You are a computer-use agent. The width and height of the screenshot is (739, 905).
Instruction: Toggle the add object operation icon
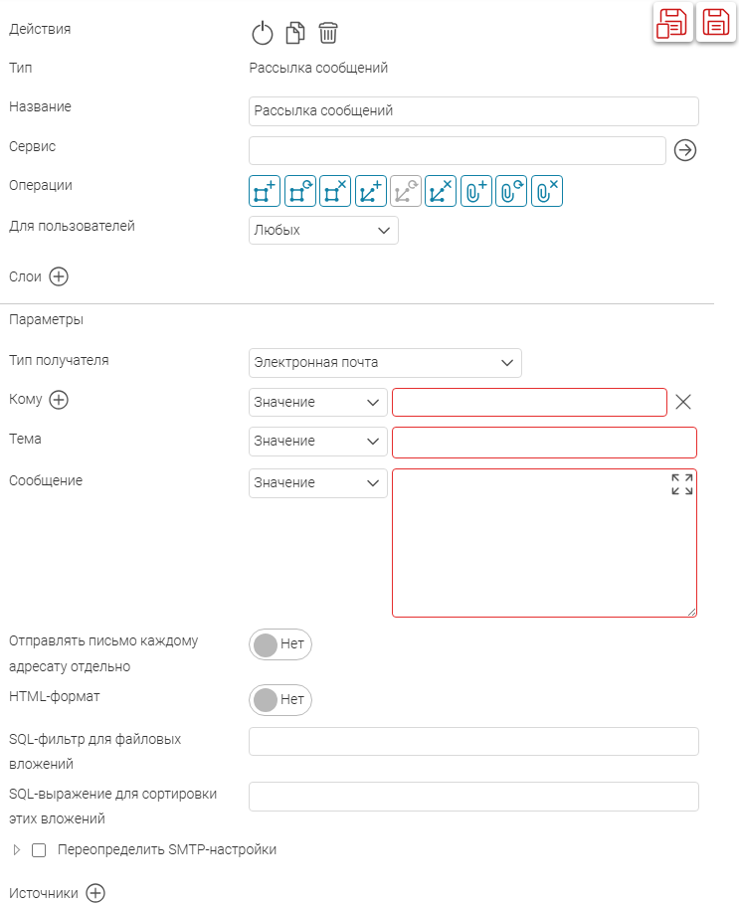[265, 191]
